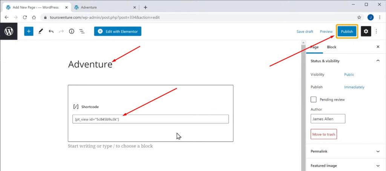Click the Shortcode block label

[90, 107]
